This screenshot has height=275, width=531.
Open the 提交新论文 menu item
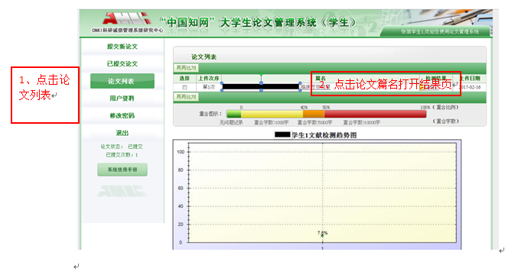[122, 47]
